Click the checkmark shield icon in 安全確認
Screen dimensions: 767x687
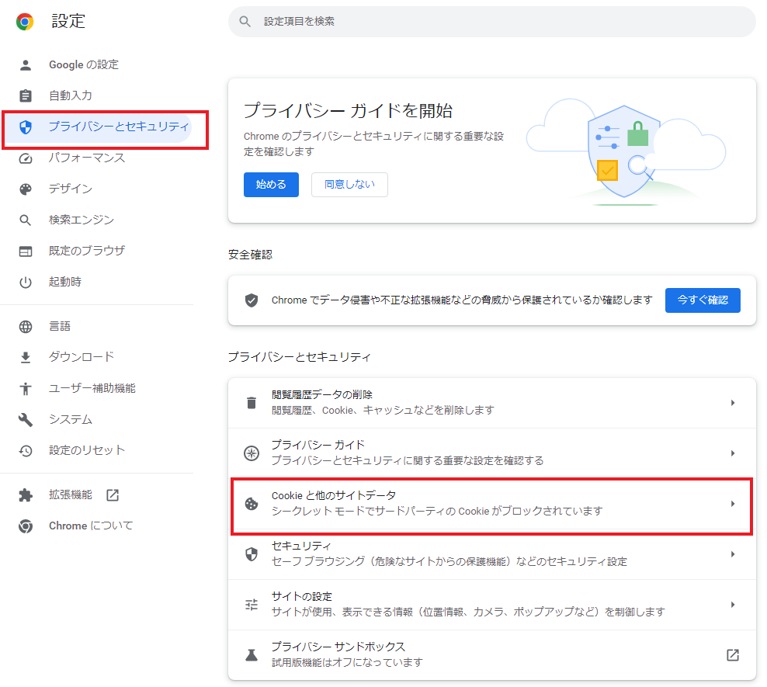pyautogui.click(x=252, y=300)
